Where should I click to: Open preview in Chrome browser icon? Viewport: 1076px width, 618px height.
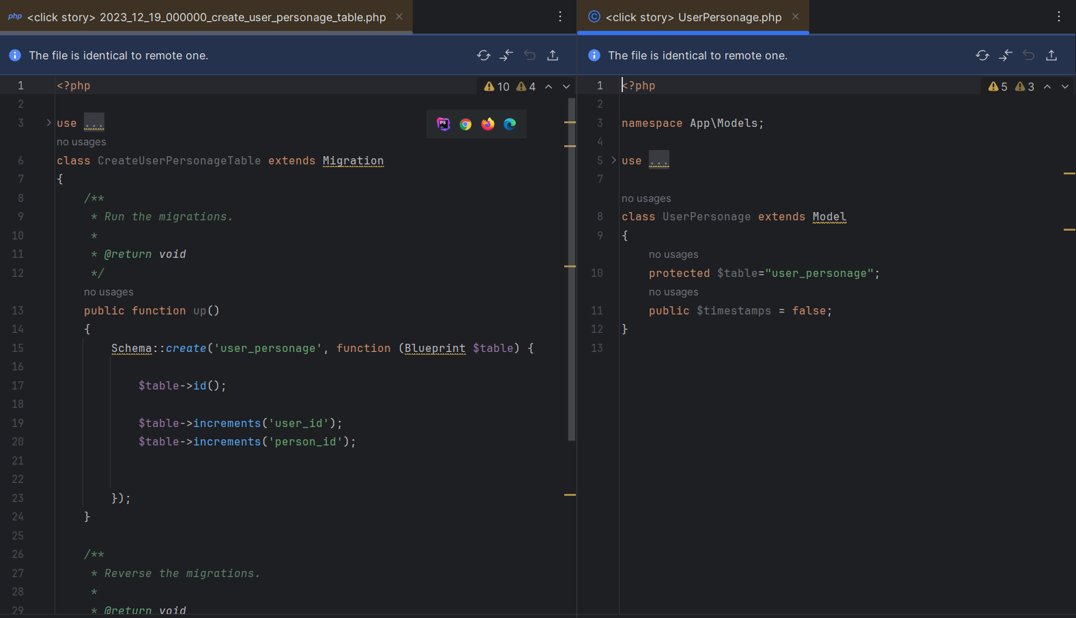tap(465, 124)
